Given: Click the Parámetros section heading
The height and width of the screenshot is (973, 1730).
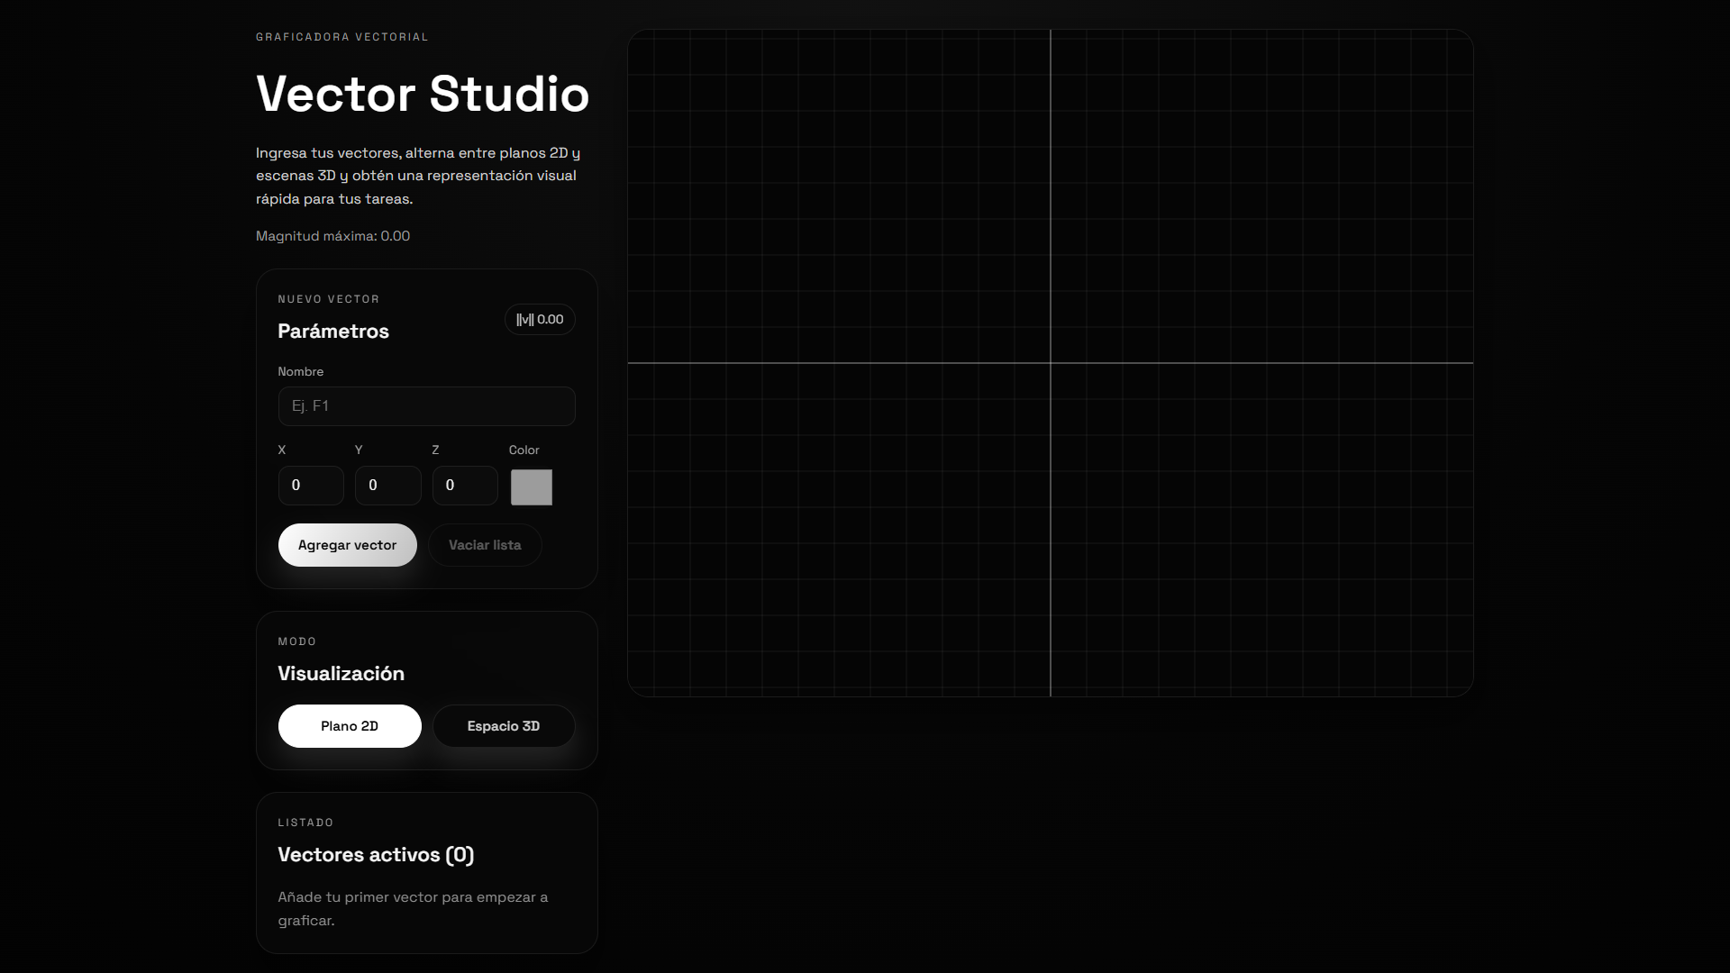Looking at the screenshot, I should [x=333, y=332].
